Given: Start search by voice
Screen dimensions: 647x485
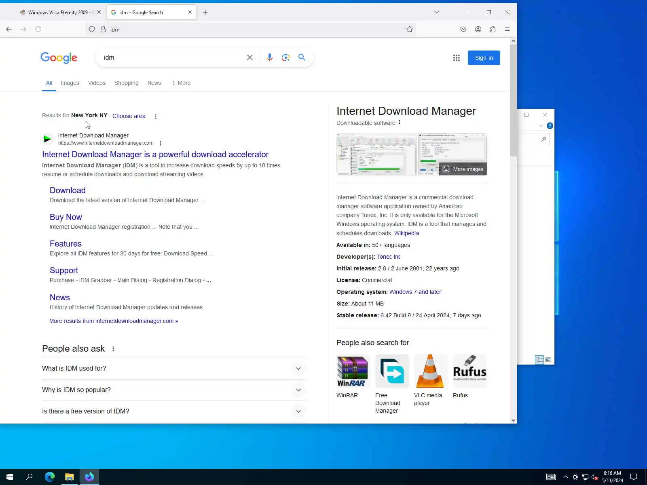Looking at the screenshot, I should (270, 57).
